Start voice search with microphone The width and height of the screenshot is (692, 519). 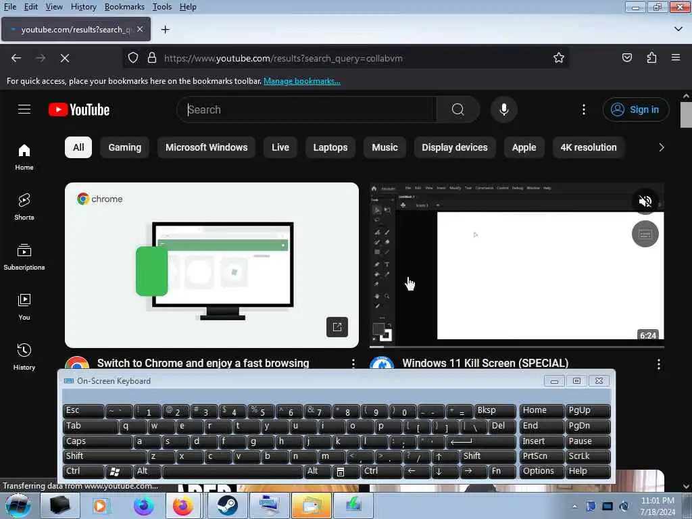coord(503,109)
